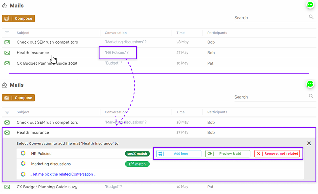
Task: Click Compose button in upper Mails panel
Action: 18,18
